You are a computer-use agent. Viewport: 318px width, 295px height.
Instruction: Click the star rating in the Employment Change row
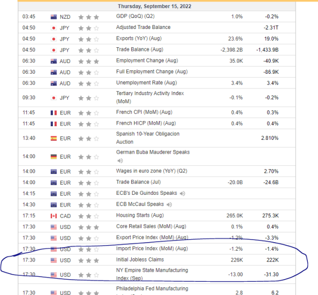(x=89, y=61)
